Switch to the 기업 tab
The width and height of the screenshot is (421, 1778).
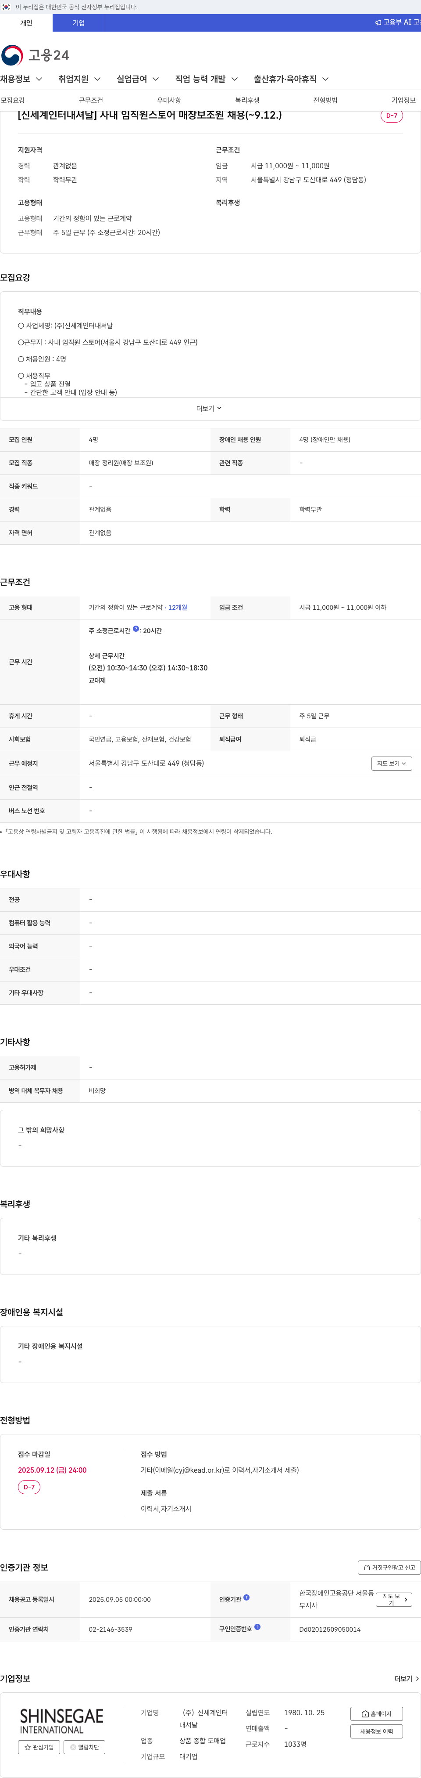tap(78, 23)
